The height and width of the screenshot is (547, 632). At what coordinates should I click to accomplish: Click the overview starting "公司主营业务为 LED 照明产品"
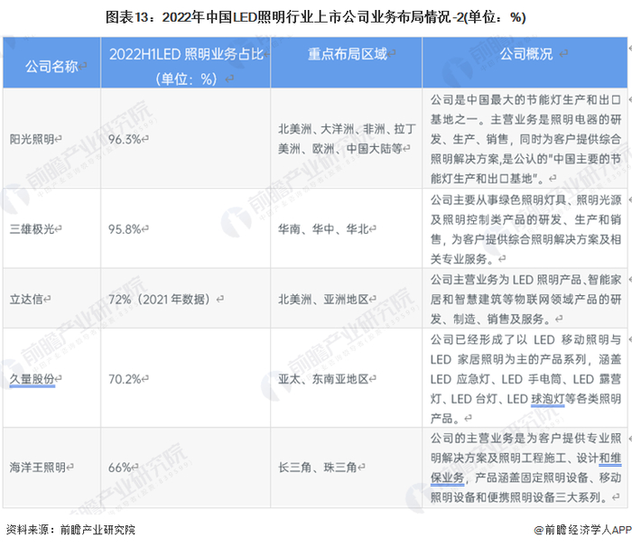click(525, 299)
